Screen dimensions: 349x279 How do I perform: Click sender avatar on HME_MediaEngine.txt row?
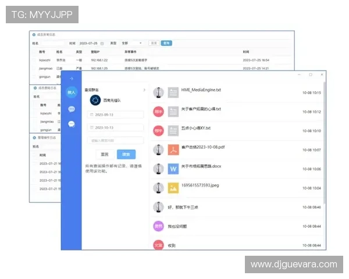[158, 92]
